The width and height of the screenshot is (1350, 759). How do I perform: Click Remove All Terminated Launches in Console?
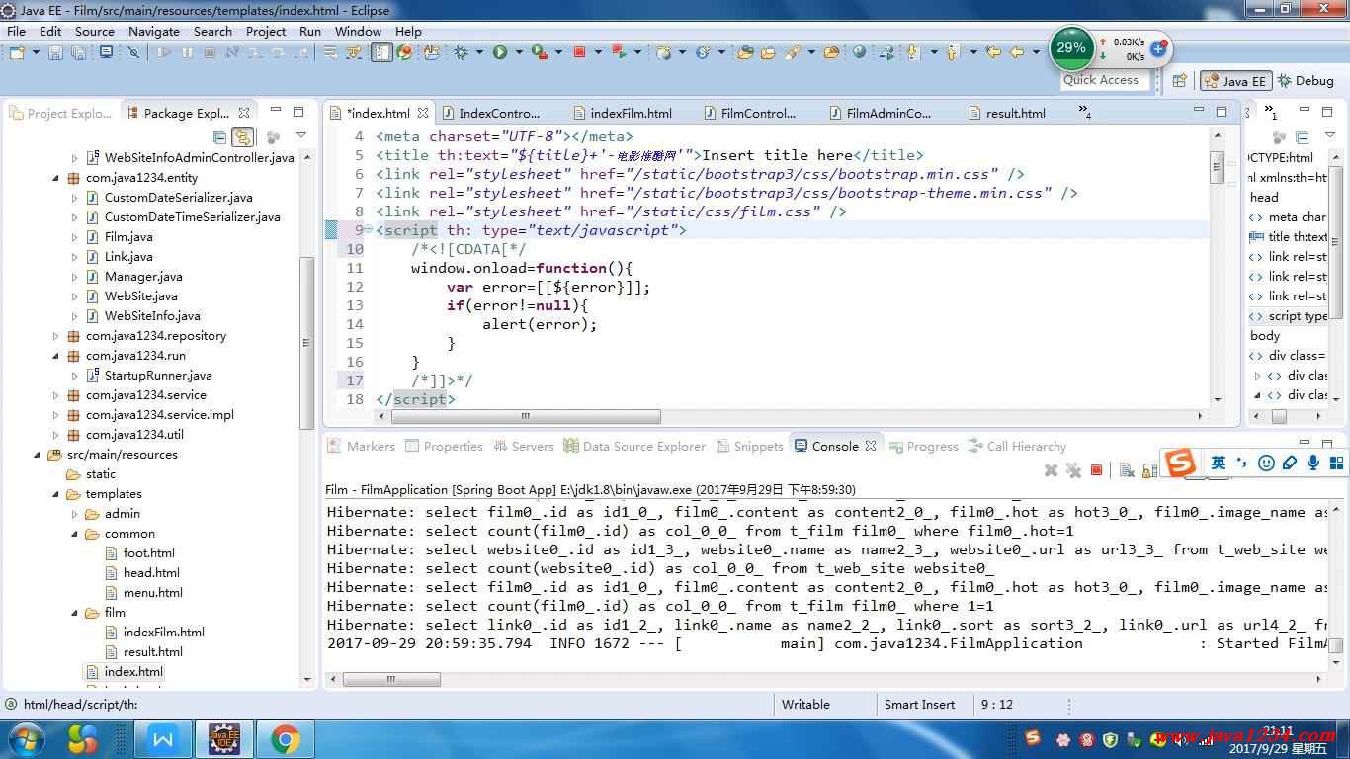(x=1074, y=471)
